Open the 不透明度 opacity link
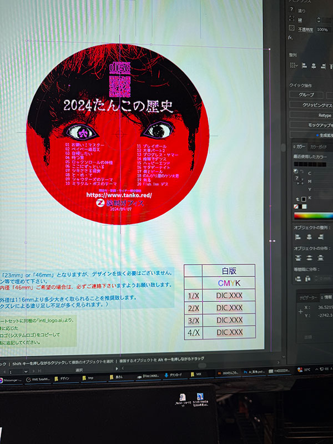 (x=305, y=29)
